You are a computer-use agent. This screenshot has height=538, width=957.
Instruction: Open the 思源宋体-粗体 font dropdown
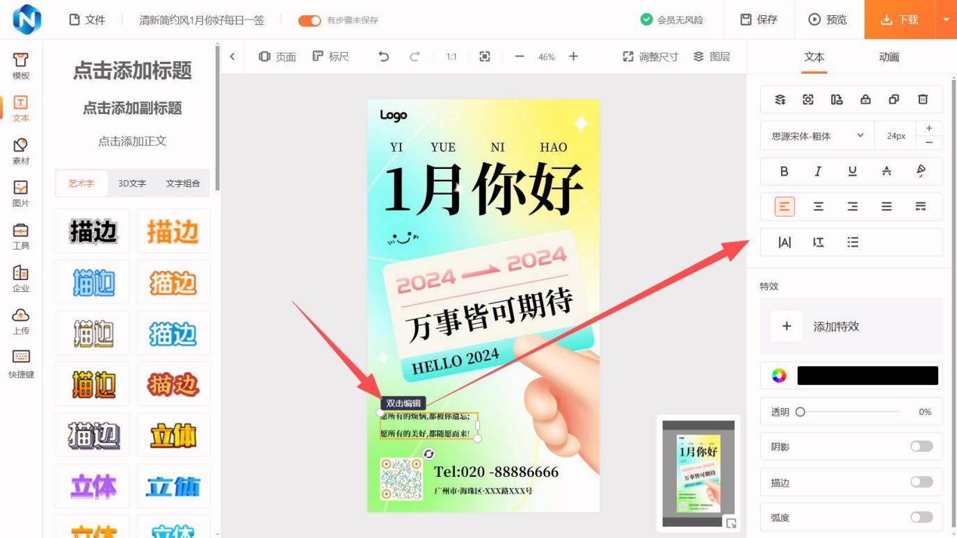817,136
